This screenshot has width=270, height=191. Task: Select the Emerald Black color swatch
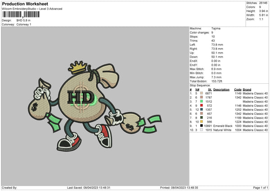tap(202, 125)
